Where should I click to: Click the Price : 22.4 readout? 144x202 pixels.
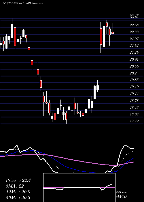tap(18, 180)
